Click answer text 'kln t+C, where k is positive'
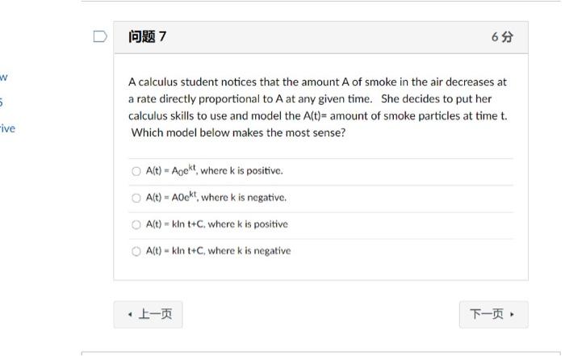This screenshot has height=356, width=565. (x=216, y=224)
